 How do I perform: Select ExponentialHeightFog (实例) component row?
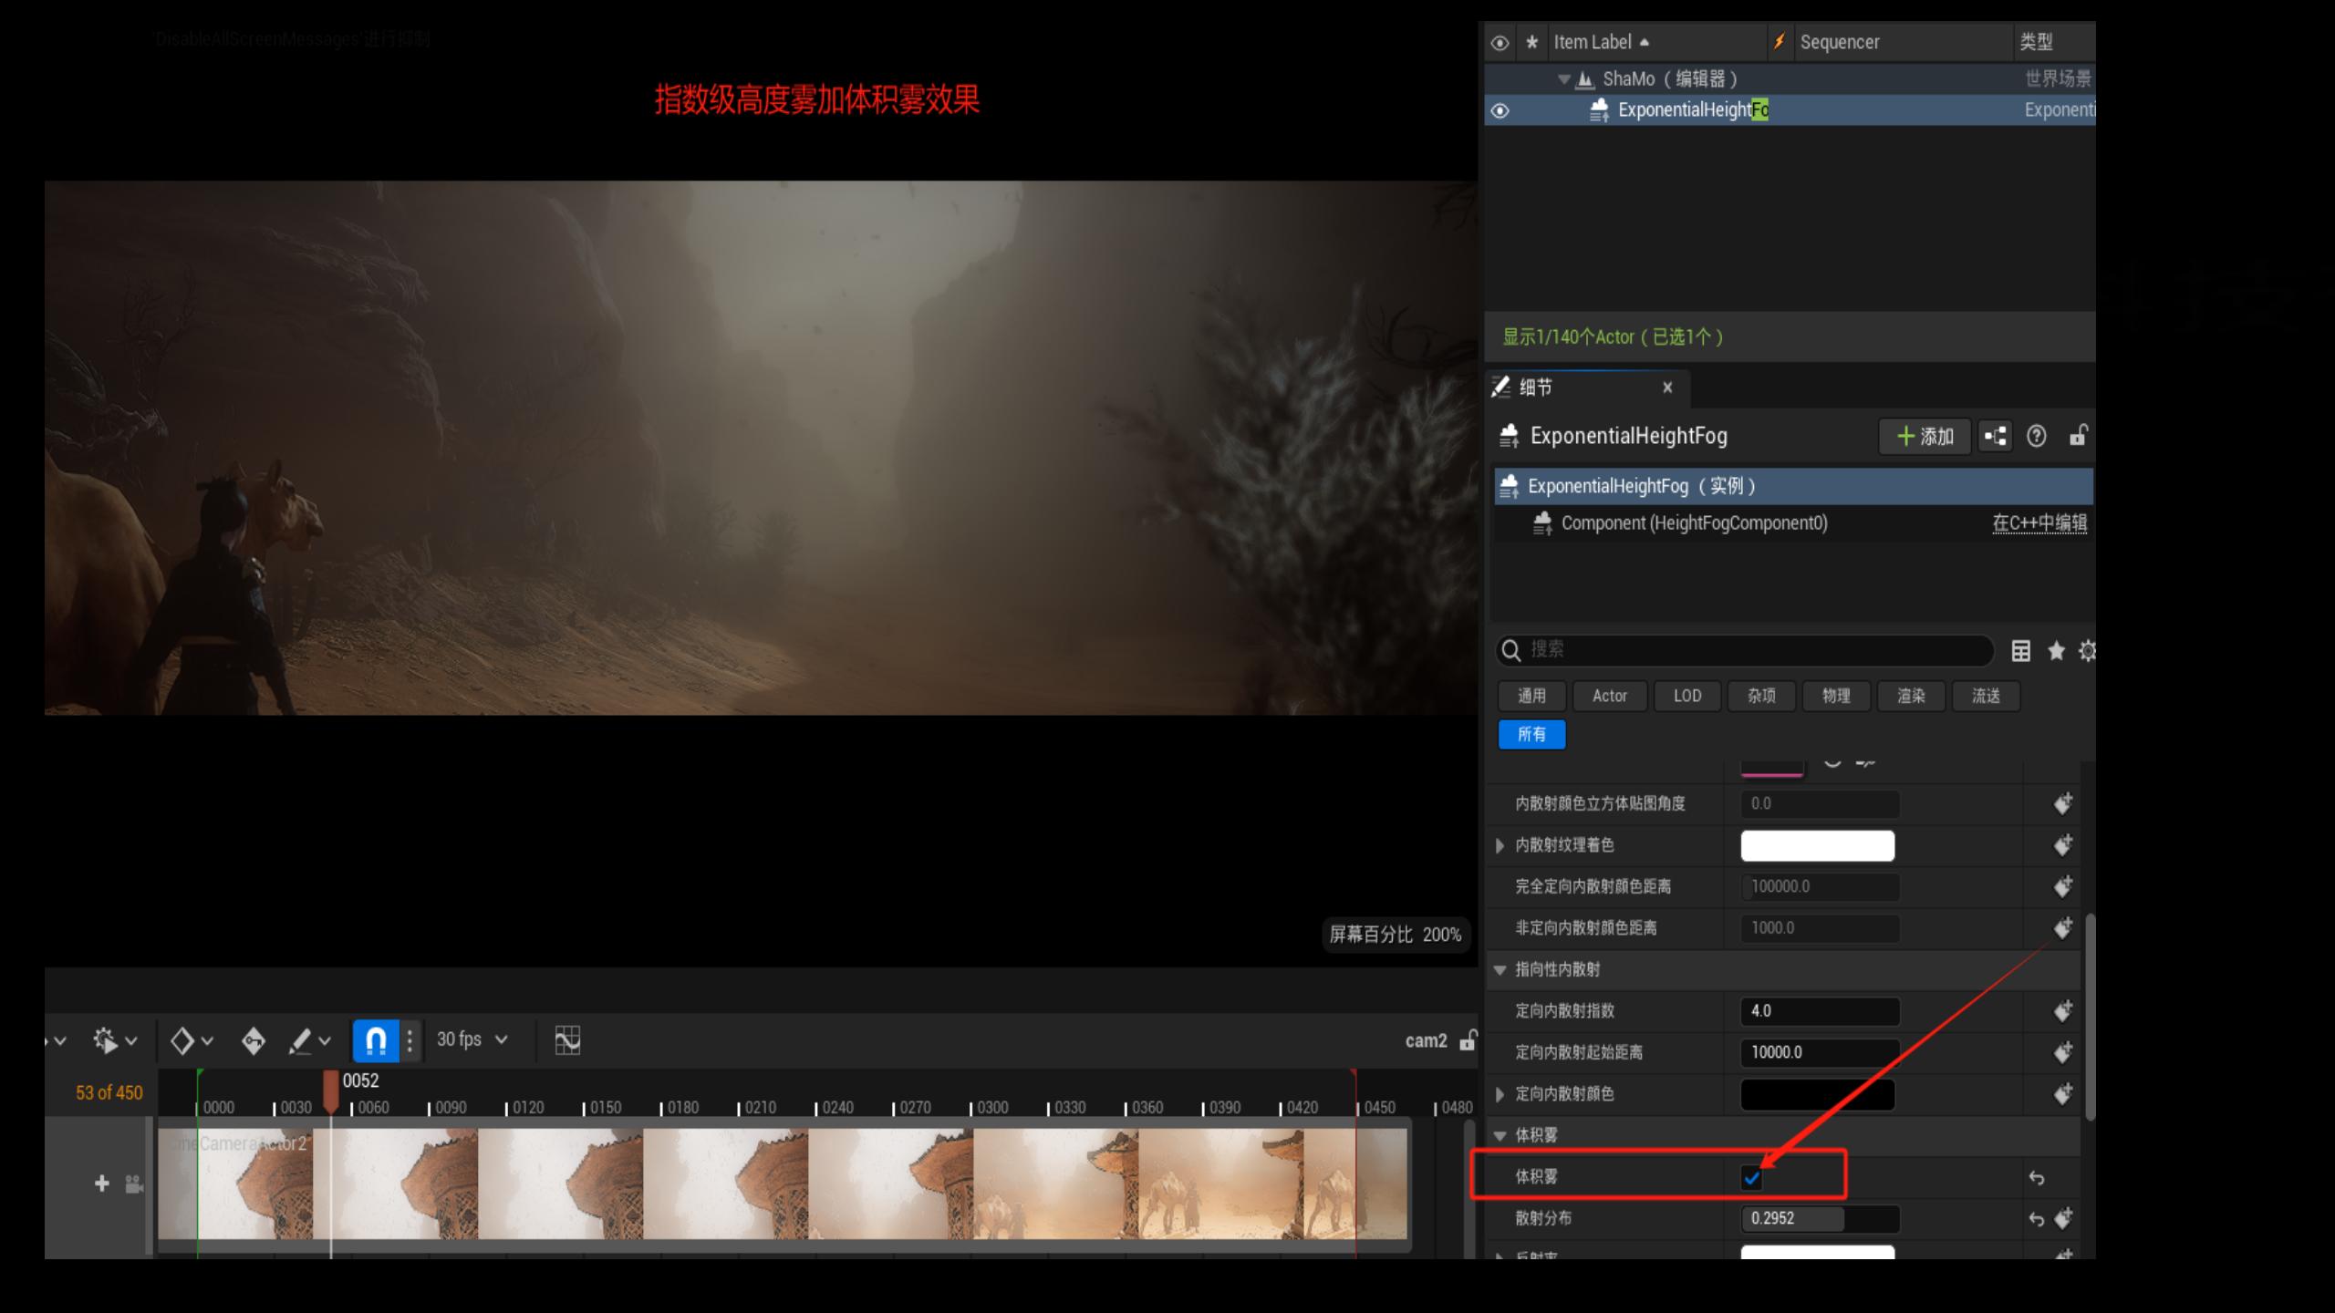[1793, 486]
